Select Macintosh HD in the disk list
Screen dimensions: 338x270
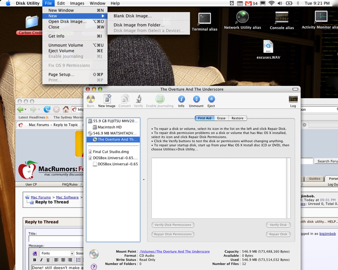[113, 127]
